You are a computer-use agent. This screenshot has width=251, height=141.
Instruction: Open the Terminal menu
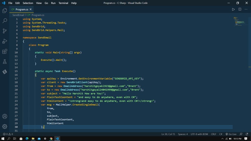click(x=63, y=3)
